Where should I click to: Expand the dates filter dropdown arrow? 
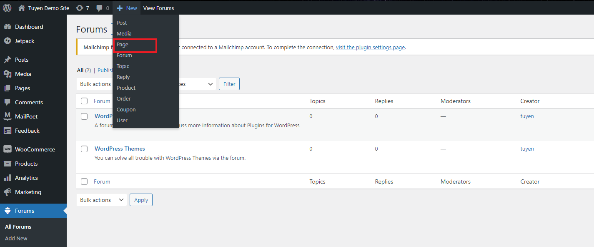[x=210, y=84]
